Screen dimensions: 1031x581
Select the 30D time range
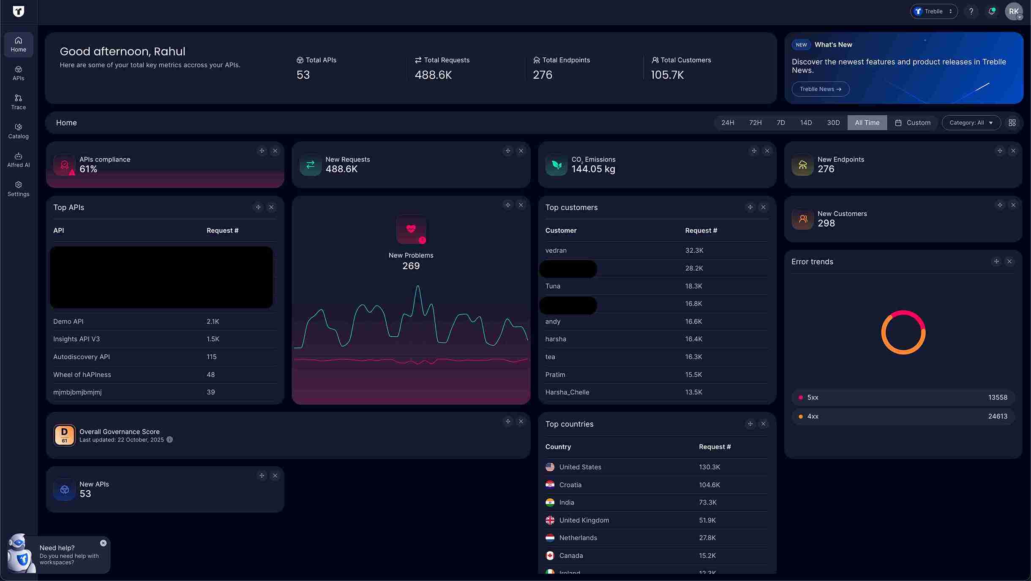click(833, 123)
